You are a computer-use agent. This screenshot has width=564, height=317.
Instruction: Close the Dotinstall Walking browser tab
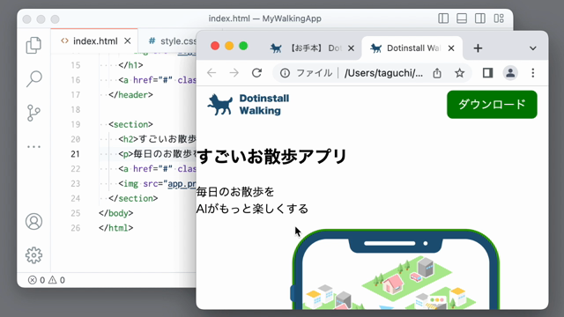pos(451,48)
